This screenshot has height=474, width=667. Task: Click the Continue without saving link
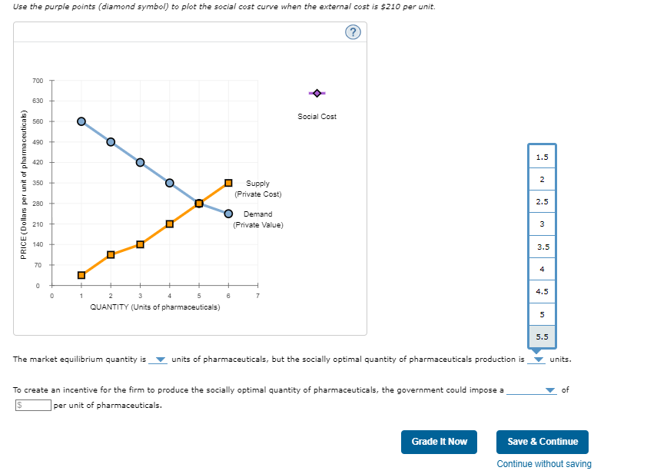543,463
